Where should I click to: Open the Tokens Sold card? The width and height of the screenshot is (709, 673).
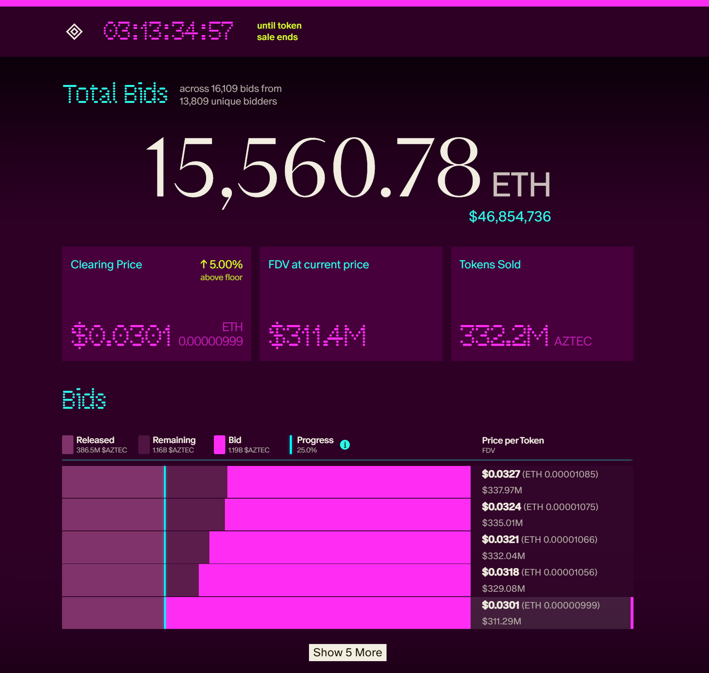click(542, 303)
